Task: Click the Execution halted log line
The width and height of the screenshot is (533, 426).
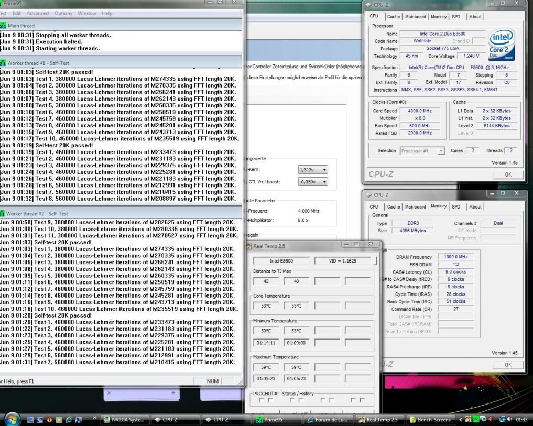Action: 41,42
